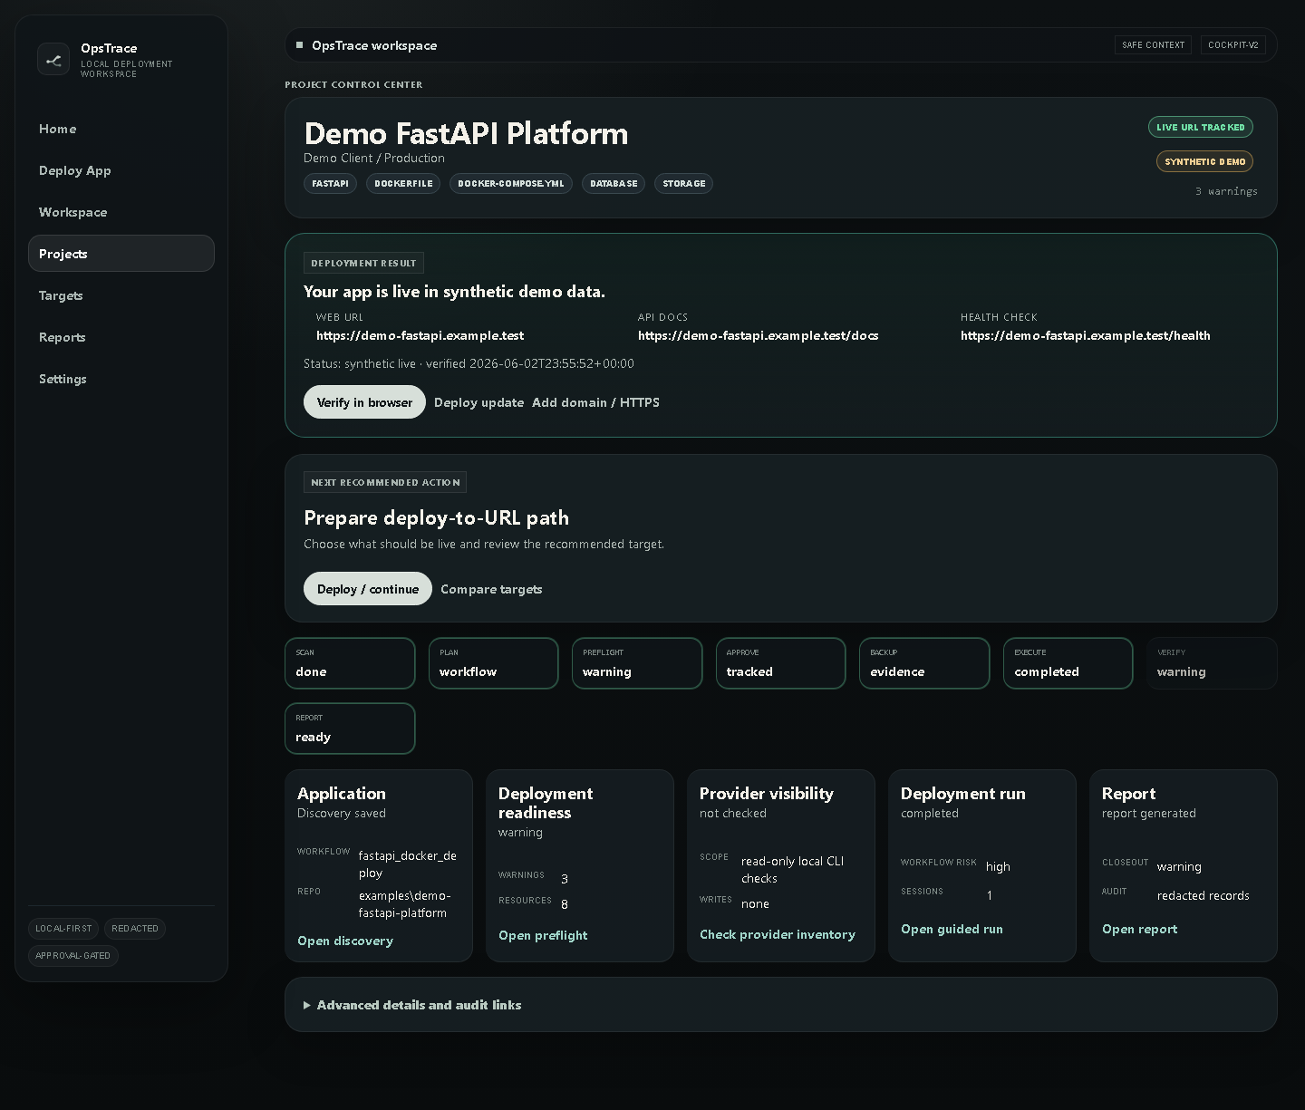Click the LIVE URL TRACKED badge

click(1201, 128)
